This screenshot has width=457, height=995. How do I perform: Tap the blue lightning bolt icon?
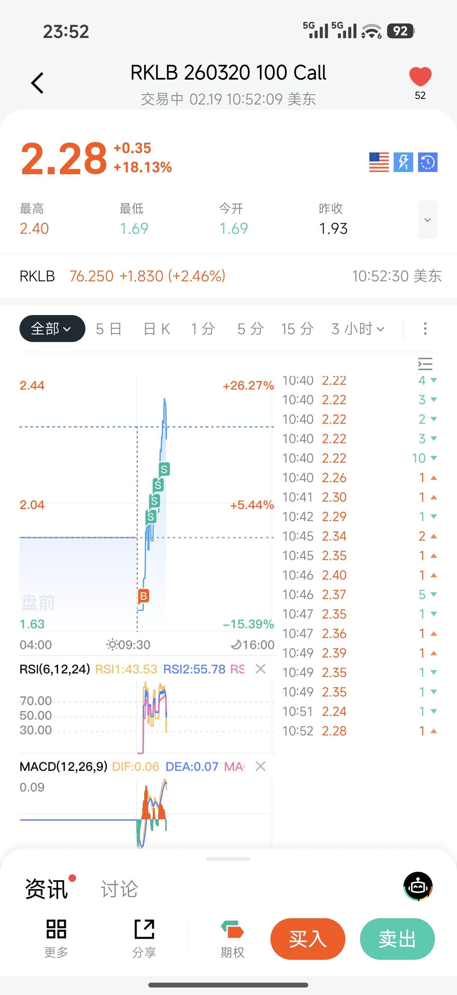coord(403,162)
